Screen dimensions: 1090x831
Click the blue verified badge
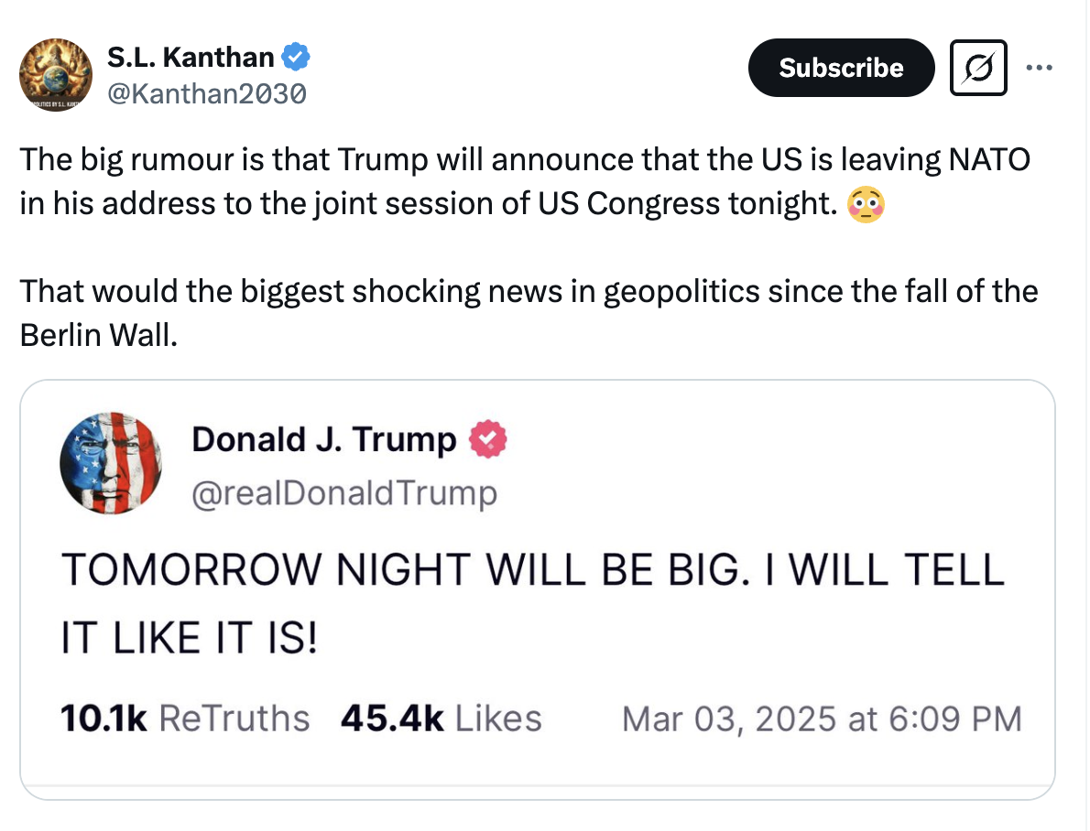(x=295, y=58)
